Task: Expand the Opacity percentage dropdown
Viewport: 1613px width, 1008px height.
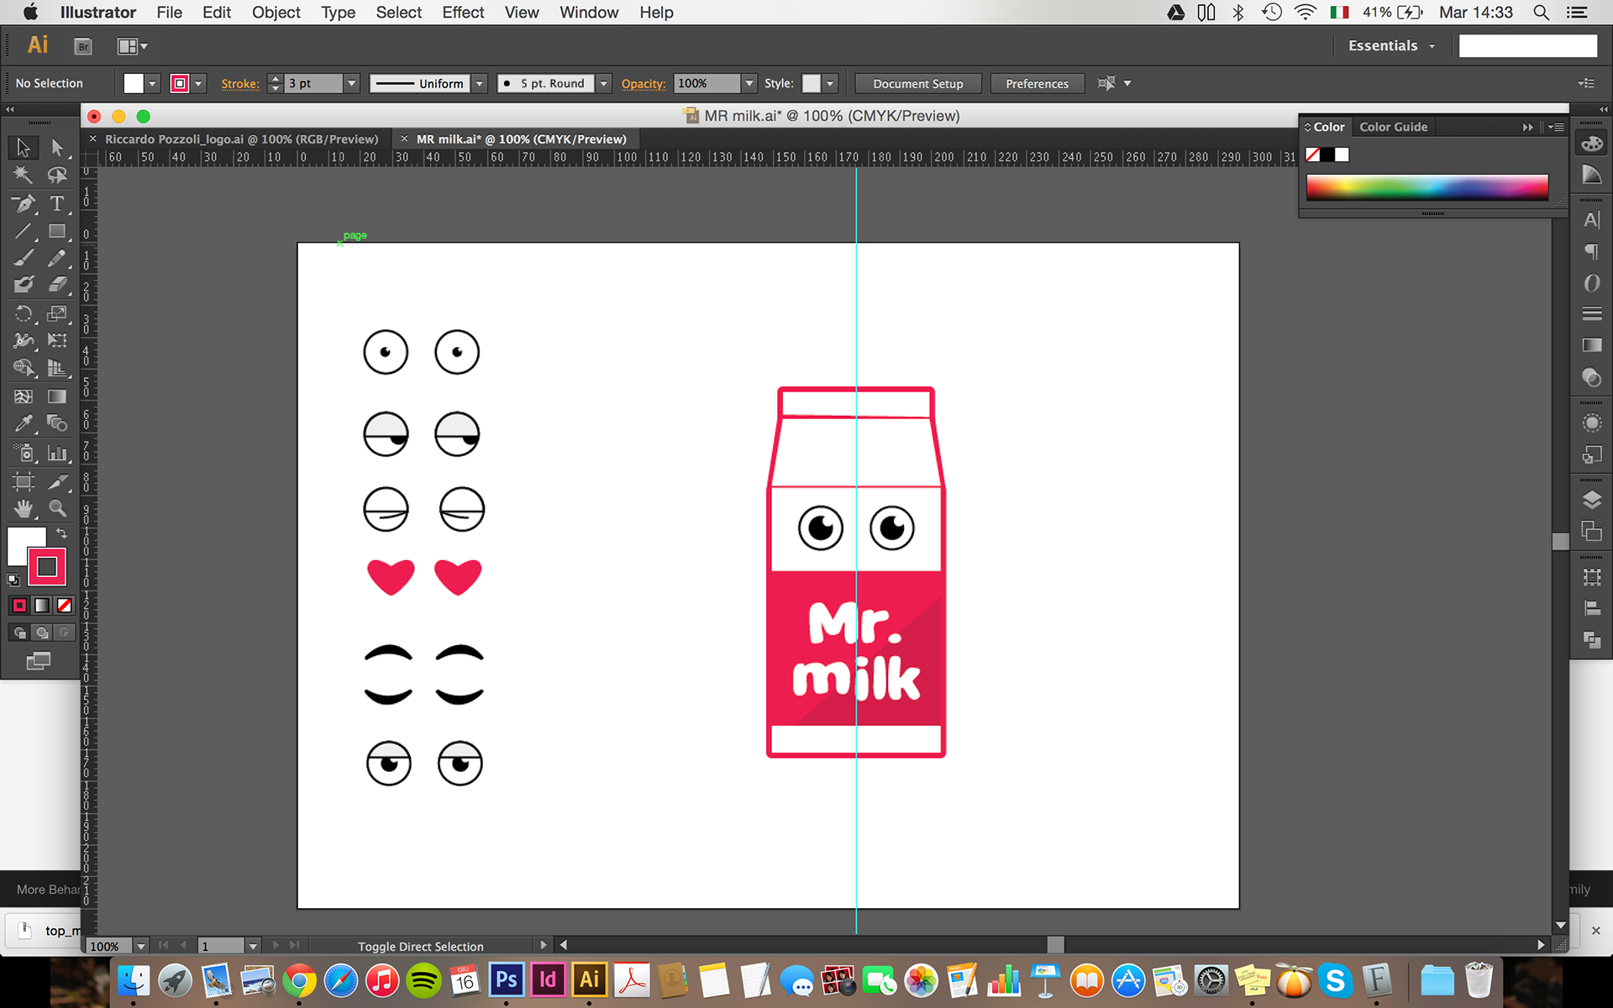Action: coord(749,83)
